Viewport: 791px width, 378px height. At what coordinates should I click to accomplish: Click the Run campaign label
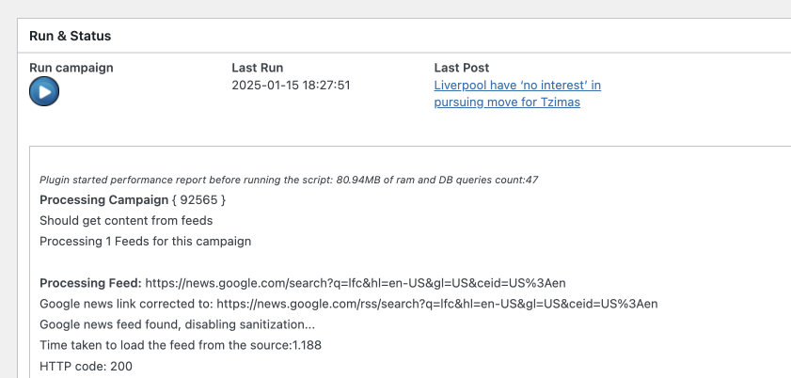(71, 68)
